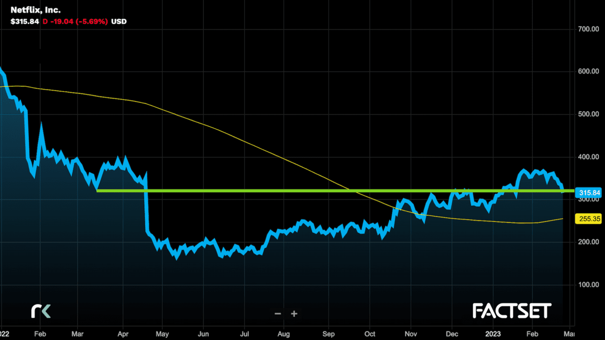Screen dimensions: 605x340
Task: Click the zoom out minus button
Action: pyautogui.click(x=278, y=314)
